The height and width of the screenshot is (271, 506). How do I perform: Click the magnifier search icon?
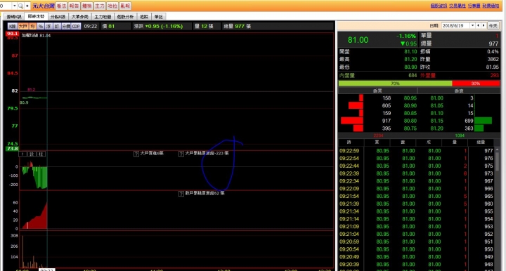[x=20, y=6]
